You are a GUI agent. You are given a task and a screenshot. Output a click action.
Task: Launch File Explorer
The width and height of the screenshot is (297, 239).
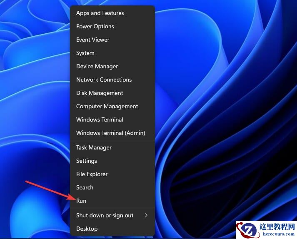tap(112, 174)
